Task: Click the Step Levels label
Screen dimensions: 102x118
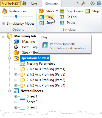Action: coord(75,11)
